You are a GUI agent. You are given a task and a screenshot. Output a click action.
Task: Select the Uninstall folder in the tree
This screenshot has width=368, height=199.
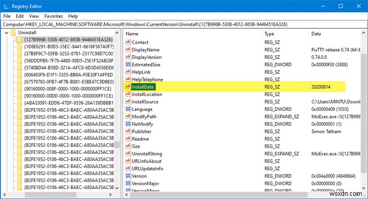pyautogui.click(x=27, y=33)
